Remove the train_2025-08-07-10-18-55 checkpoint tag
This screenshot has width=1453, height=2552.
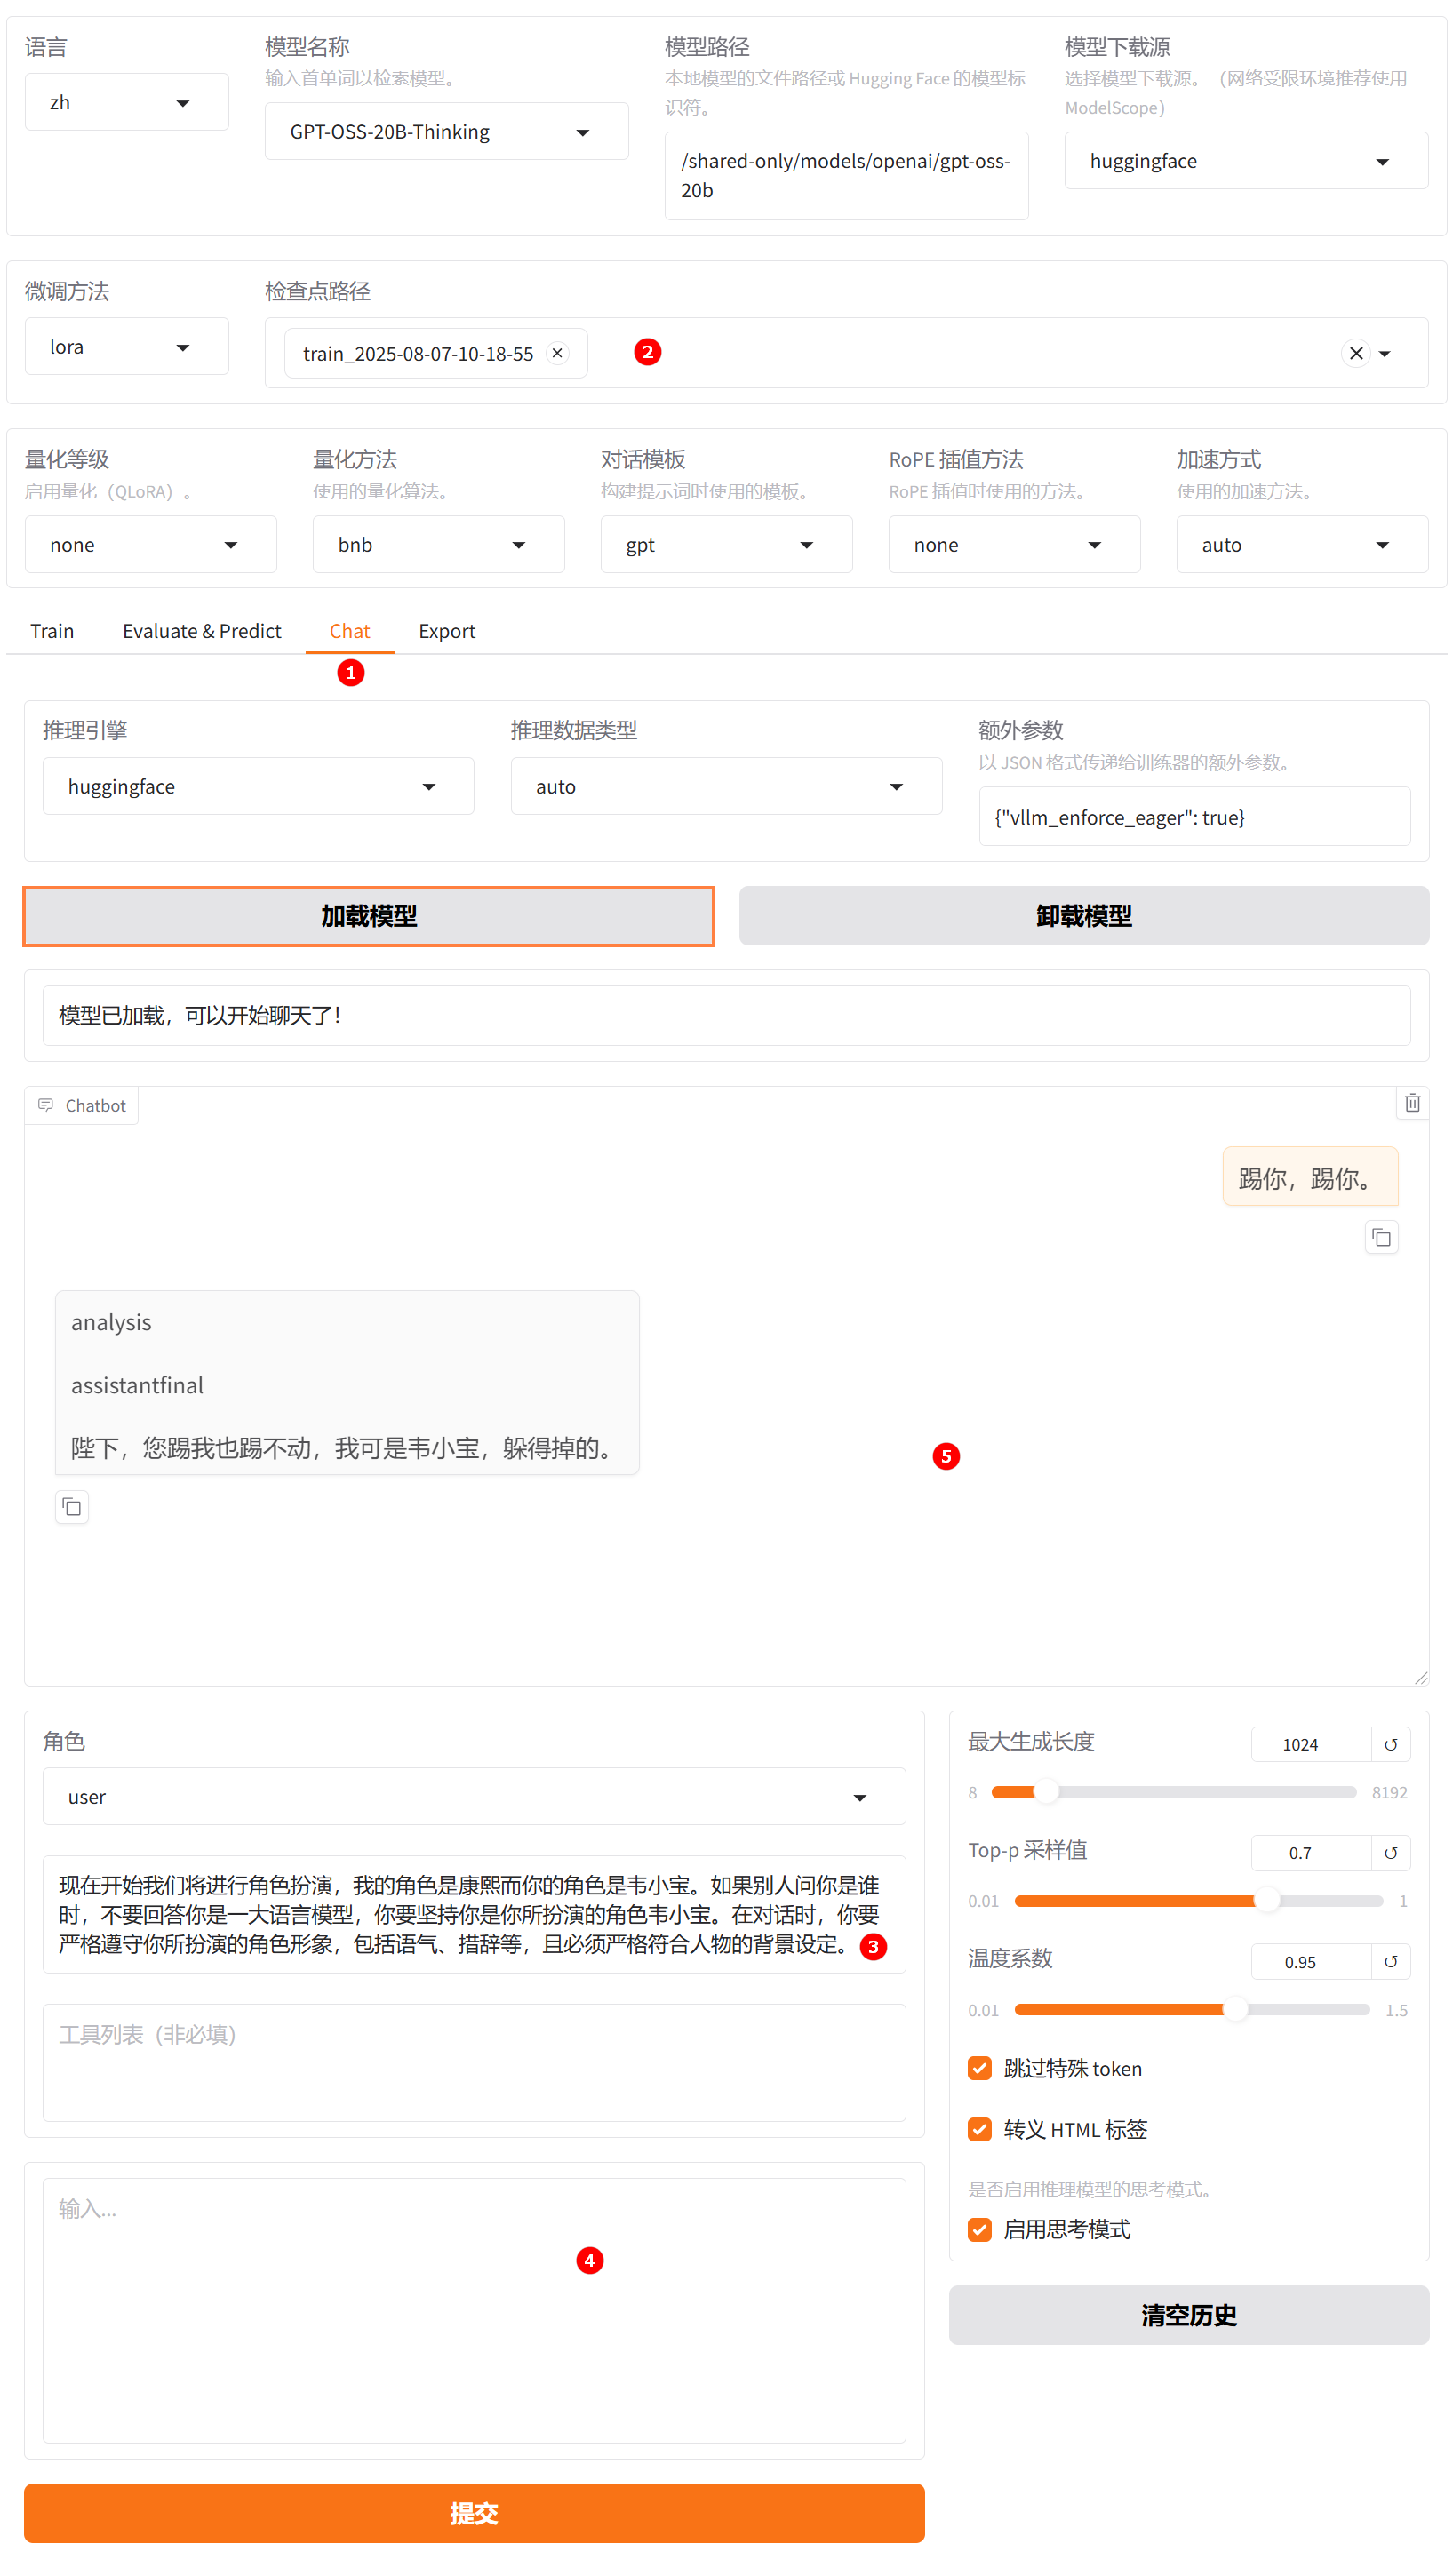557,353
